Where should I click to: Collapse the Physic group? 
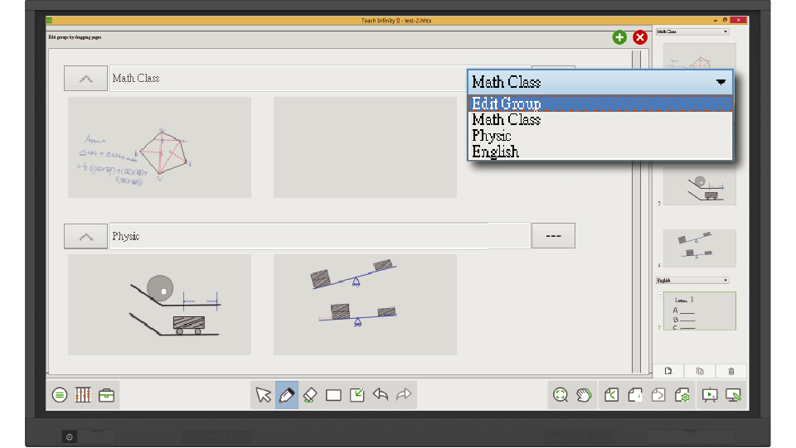(85, 237)
